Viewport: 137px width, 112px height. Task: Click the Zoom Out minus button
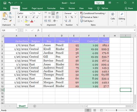[x=106, y=110]
